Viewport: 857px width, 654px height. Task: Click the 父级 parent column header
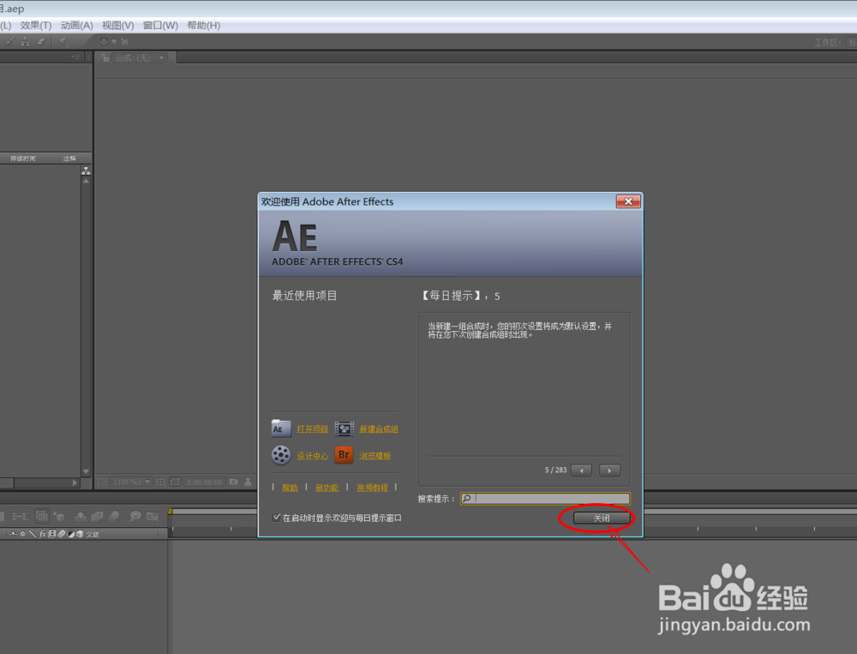[93, 534]
